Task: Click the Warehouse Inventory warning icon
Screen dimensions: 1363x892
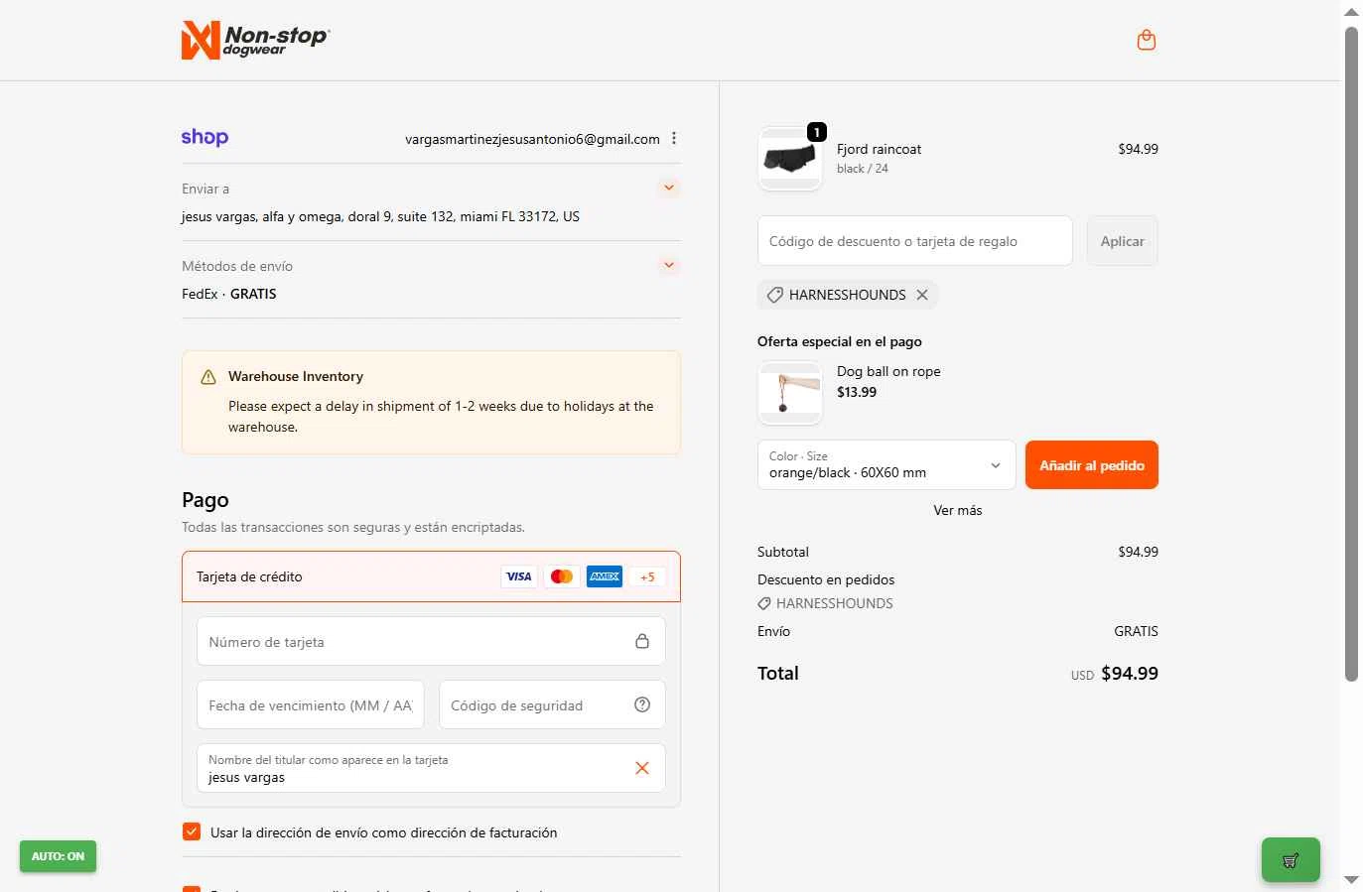Action: [x=208, y=377]
